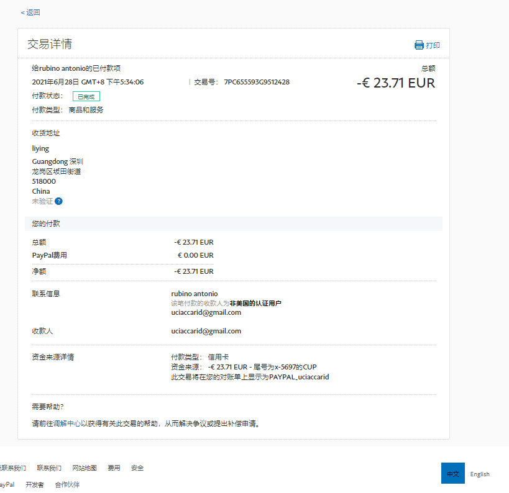
Task: Switch language to 中文
Action: tap(452, 474)
